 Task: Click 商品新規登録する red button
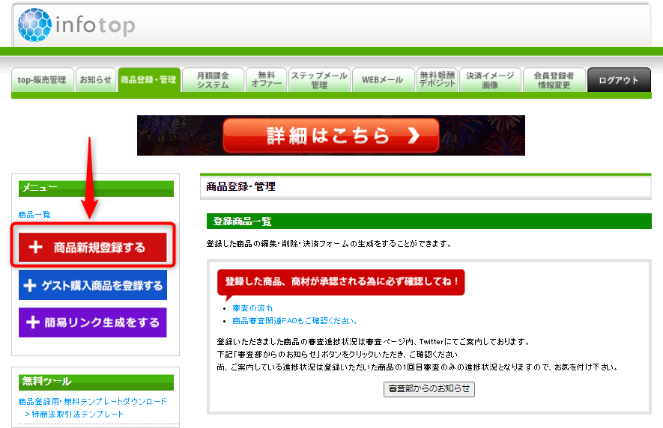[x=93, y=247]
